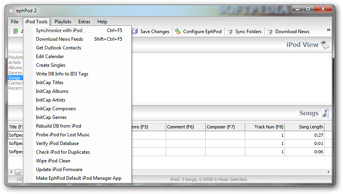The height and width of the screenshot is (194, 343).
Task: Select Artists in the sidebar
Action: tap(15, 62)
